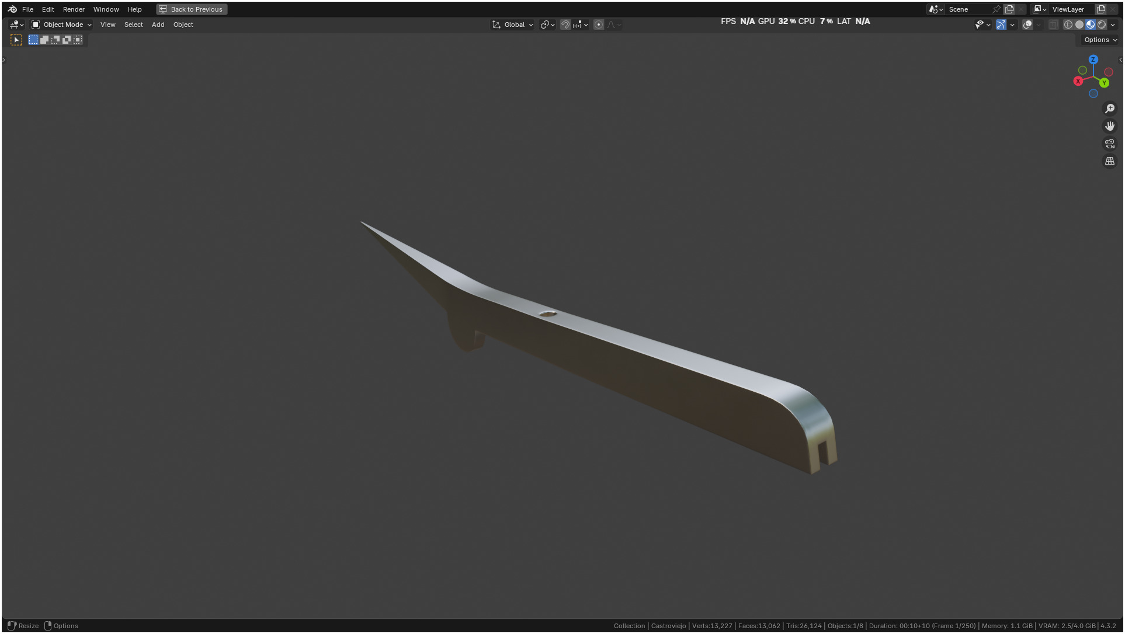The image size is (1125, 634).
Task: Expand the right sidebar arrow
Action: (1120, 60)
